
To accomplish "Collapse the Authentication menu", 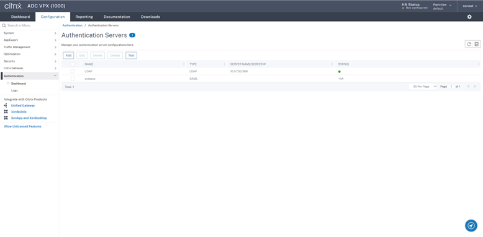I will tap(29, 76).
